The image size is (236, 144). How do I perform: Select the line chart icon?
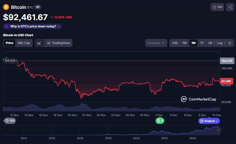click(40, 43)
